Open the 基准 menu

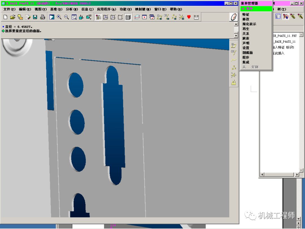coord(56,9)
